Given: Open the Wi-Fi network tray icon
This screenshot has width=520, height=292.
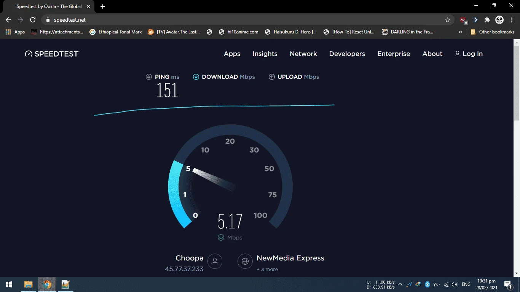Looking at the screenshot, I should point(446,284).
